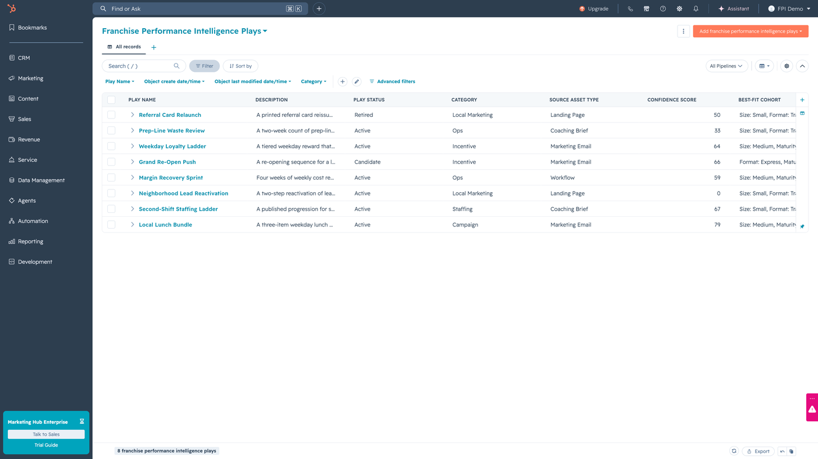Check the box for Referral Card Relaunch
Image resolution: width=818 pixels, height=459 pixels.
click(111, 115)
